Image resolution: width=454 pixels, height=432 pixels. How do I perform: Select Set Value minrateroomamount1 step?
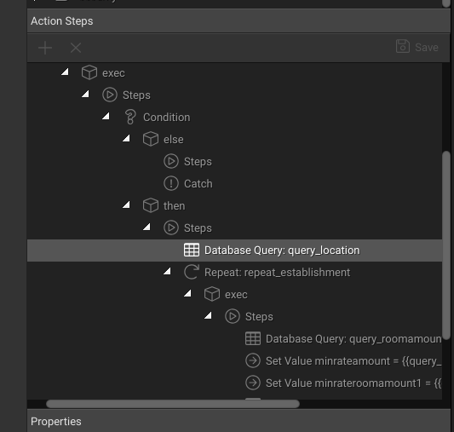(x=343, y=383)
